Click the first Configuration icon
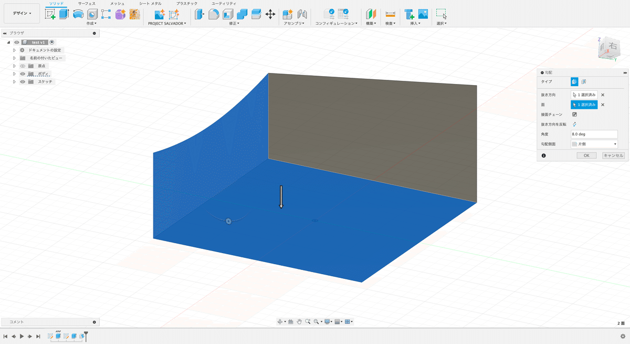The width and height of the screenshot is (630, 344). point(329,14)
